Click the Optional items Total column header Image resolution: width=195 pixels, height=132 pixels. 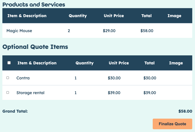(x=150, y=63)
